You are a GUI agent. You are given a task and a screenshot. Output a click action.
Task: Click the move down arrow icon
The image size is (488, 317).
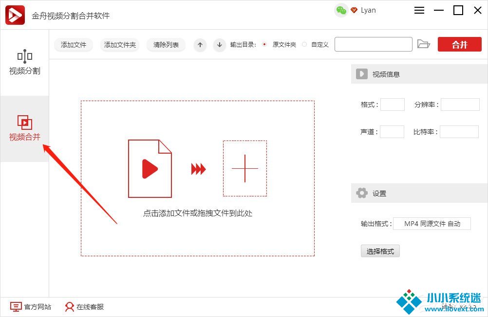pos(220,45)
